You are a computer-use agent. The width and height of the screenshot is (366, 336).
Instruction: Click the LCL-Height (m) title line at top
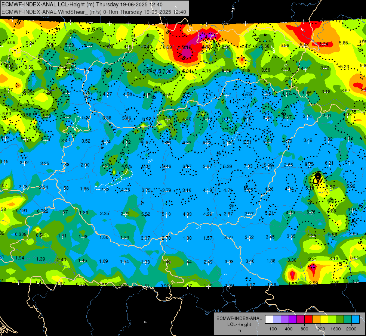pyautogui.click(x=82, y=4)
